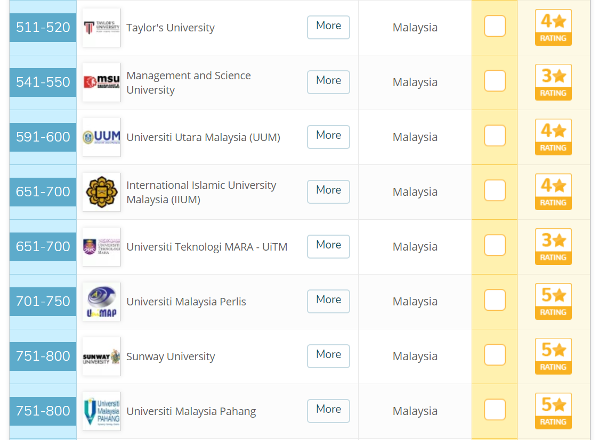Viewport: 599px width, 440px height.
Task: Tick the compare checkbox for Taylor's University
Action: tap(495, 26)
